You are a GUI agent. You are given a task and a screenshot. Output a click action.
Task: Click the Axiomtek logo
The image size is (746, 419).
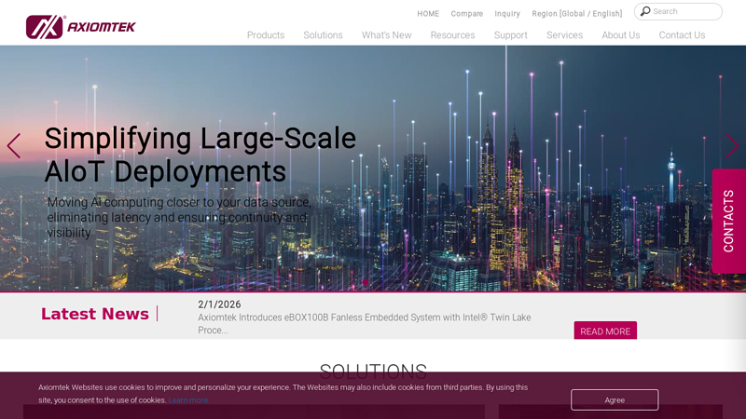point(81,27)
